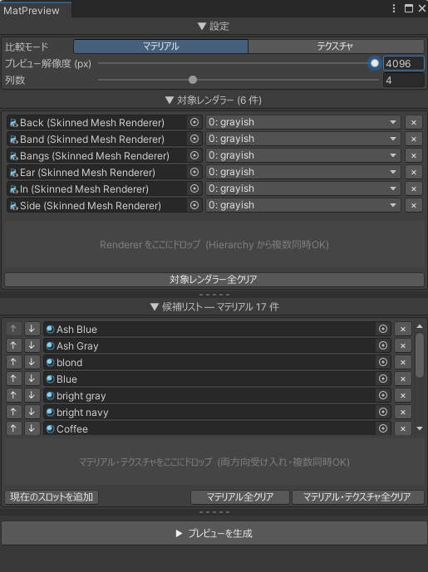This screenshot has width=428, height=572.
Task: Open object picker for Side renderer
Action: click(x=194, y=205)
